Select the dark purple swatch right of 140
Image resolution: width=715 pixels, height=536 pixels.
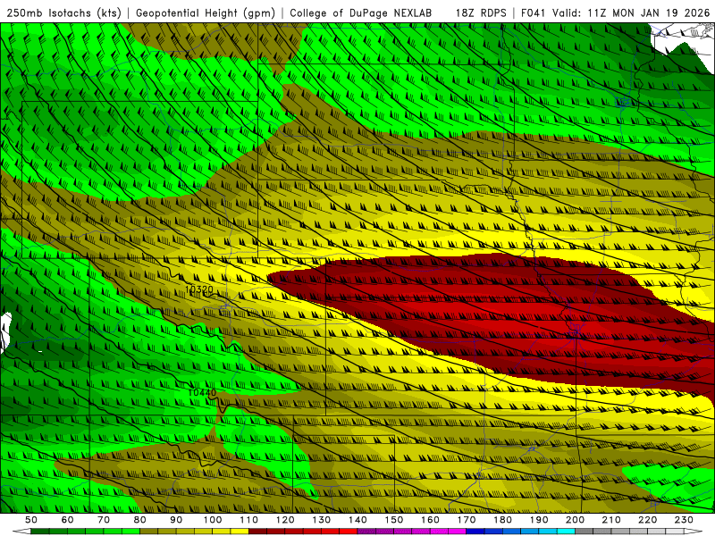pos(366,532)
